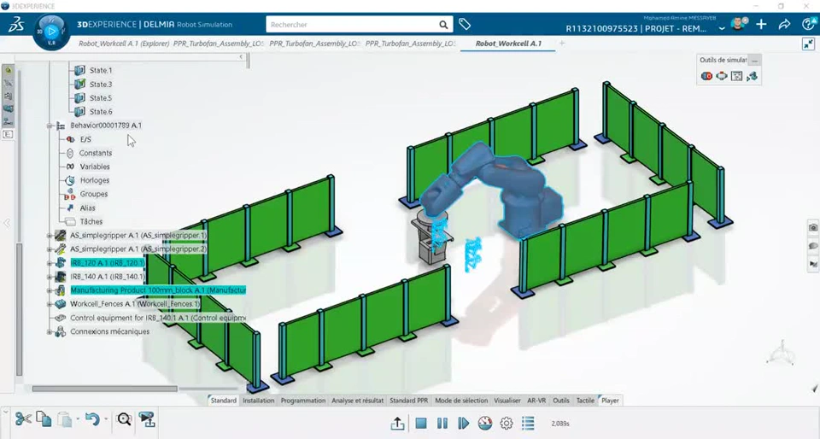
Task: Click the view orientation compass in 3D view
Action: click(x=782, y=352)
